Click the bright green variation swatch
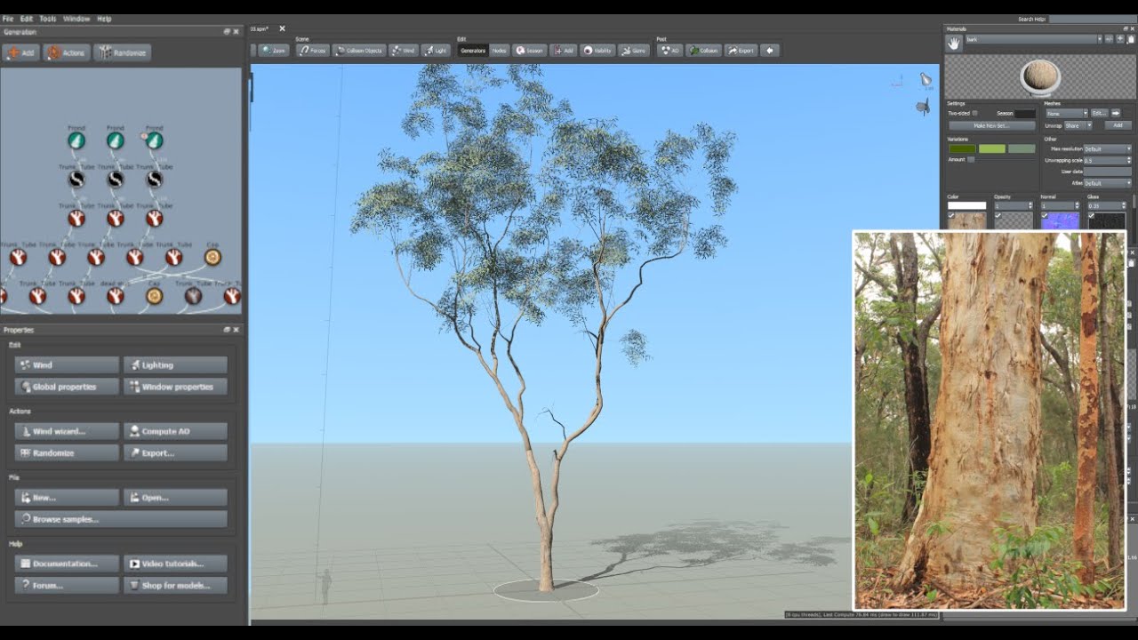Viewport: 1138px width, 640px height. coord(992,148)
